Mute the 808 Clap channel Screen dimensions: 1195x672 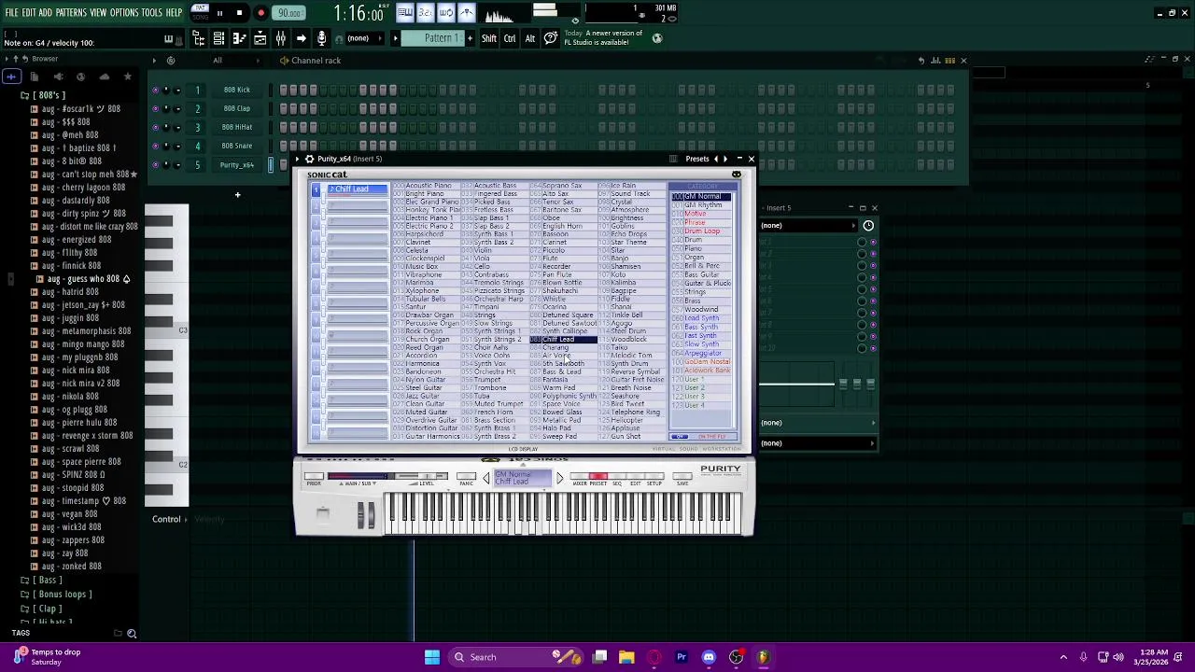(155, 108)
